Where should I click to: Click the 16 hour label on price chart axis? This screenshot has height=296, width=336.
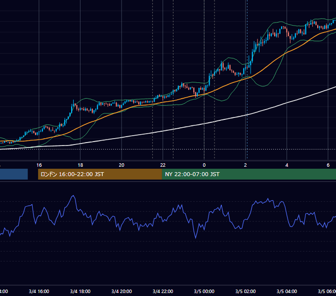39,165
